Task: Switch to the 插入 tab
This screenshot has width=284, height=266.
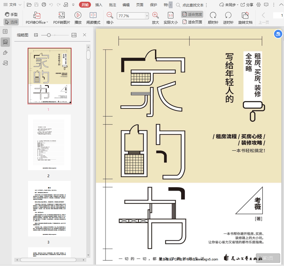Action: [99, 5]
